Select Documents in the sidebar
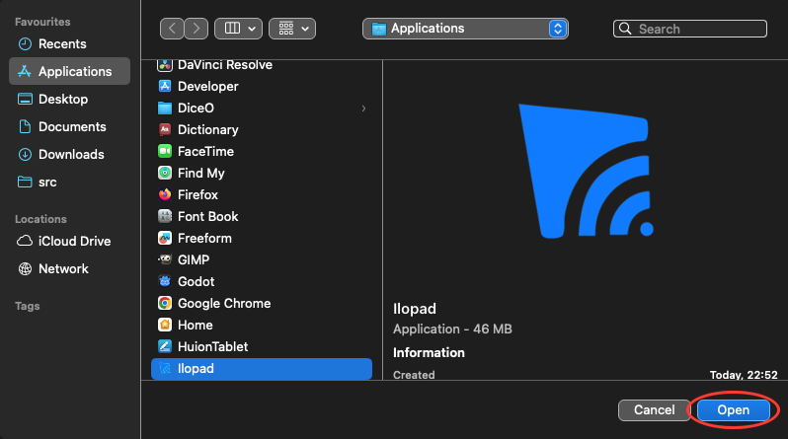Image resolution: width=788 pixels, height=439 pixels. pos(69,126)
